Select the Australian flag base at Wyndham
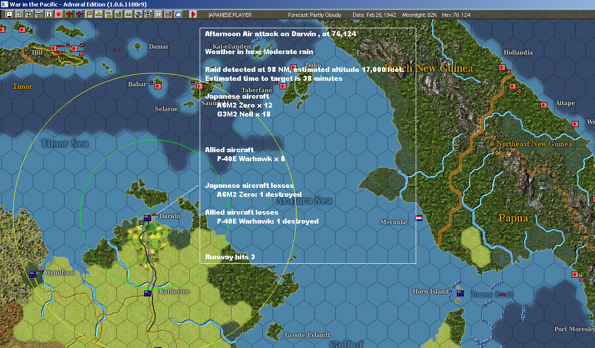 (x=33, y=275)
